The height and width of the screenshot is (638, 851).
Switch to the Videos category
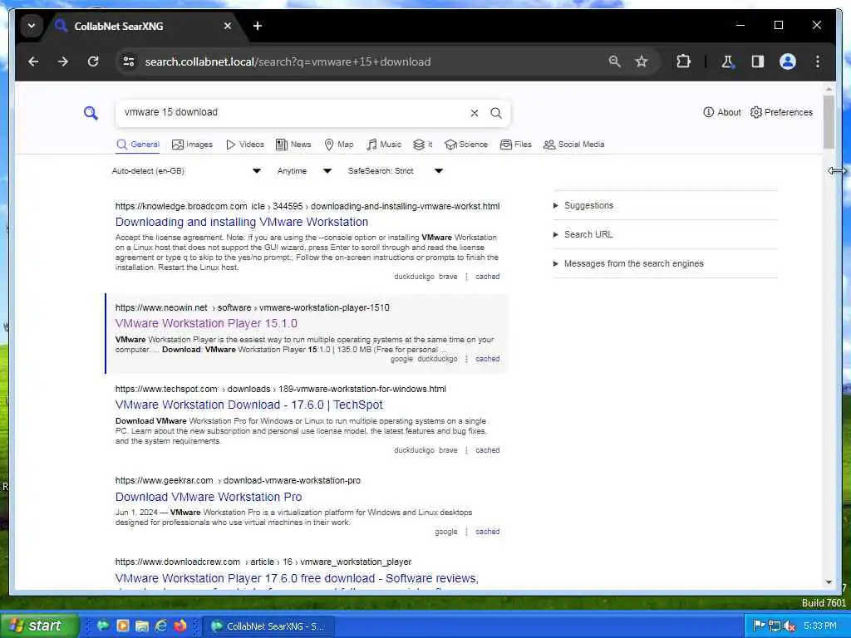pyautogui.click(x=245, y=145)
